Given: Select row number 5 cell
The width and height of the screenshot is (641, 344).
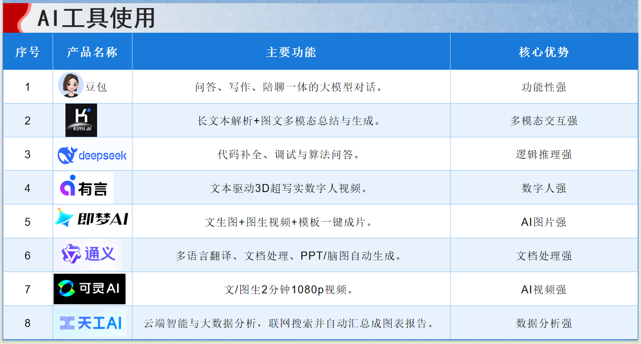Looking at the screenshot, I should tap(27, 222).
